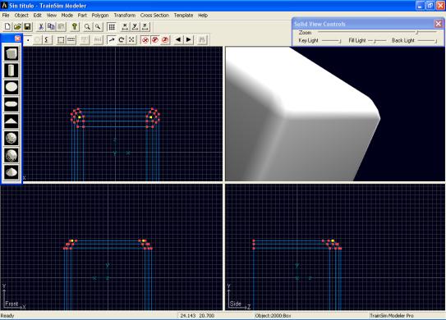Expand the Template menu
This screenshot has width=446, height=320.
click(183, 16)
